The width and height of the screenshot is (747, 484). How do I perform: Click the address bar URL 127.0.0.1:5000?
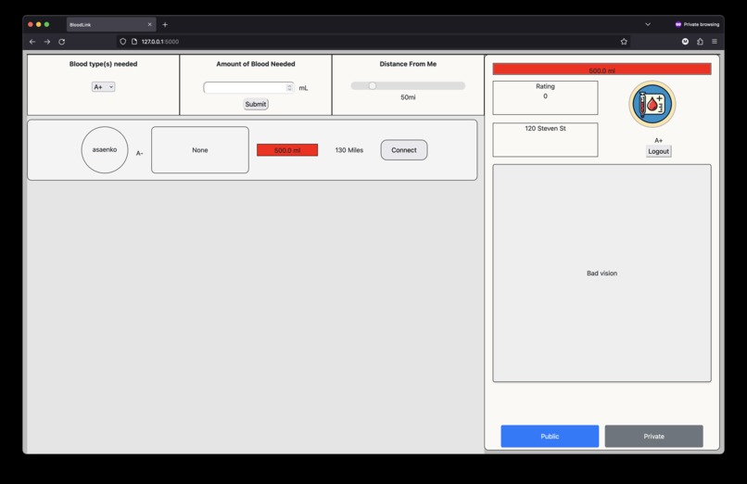point(160,42)
